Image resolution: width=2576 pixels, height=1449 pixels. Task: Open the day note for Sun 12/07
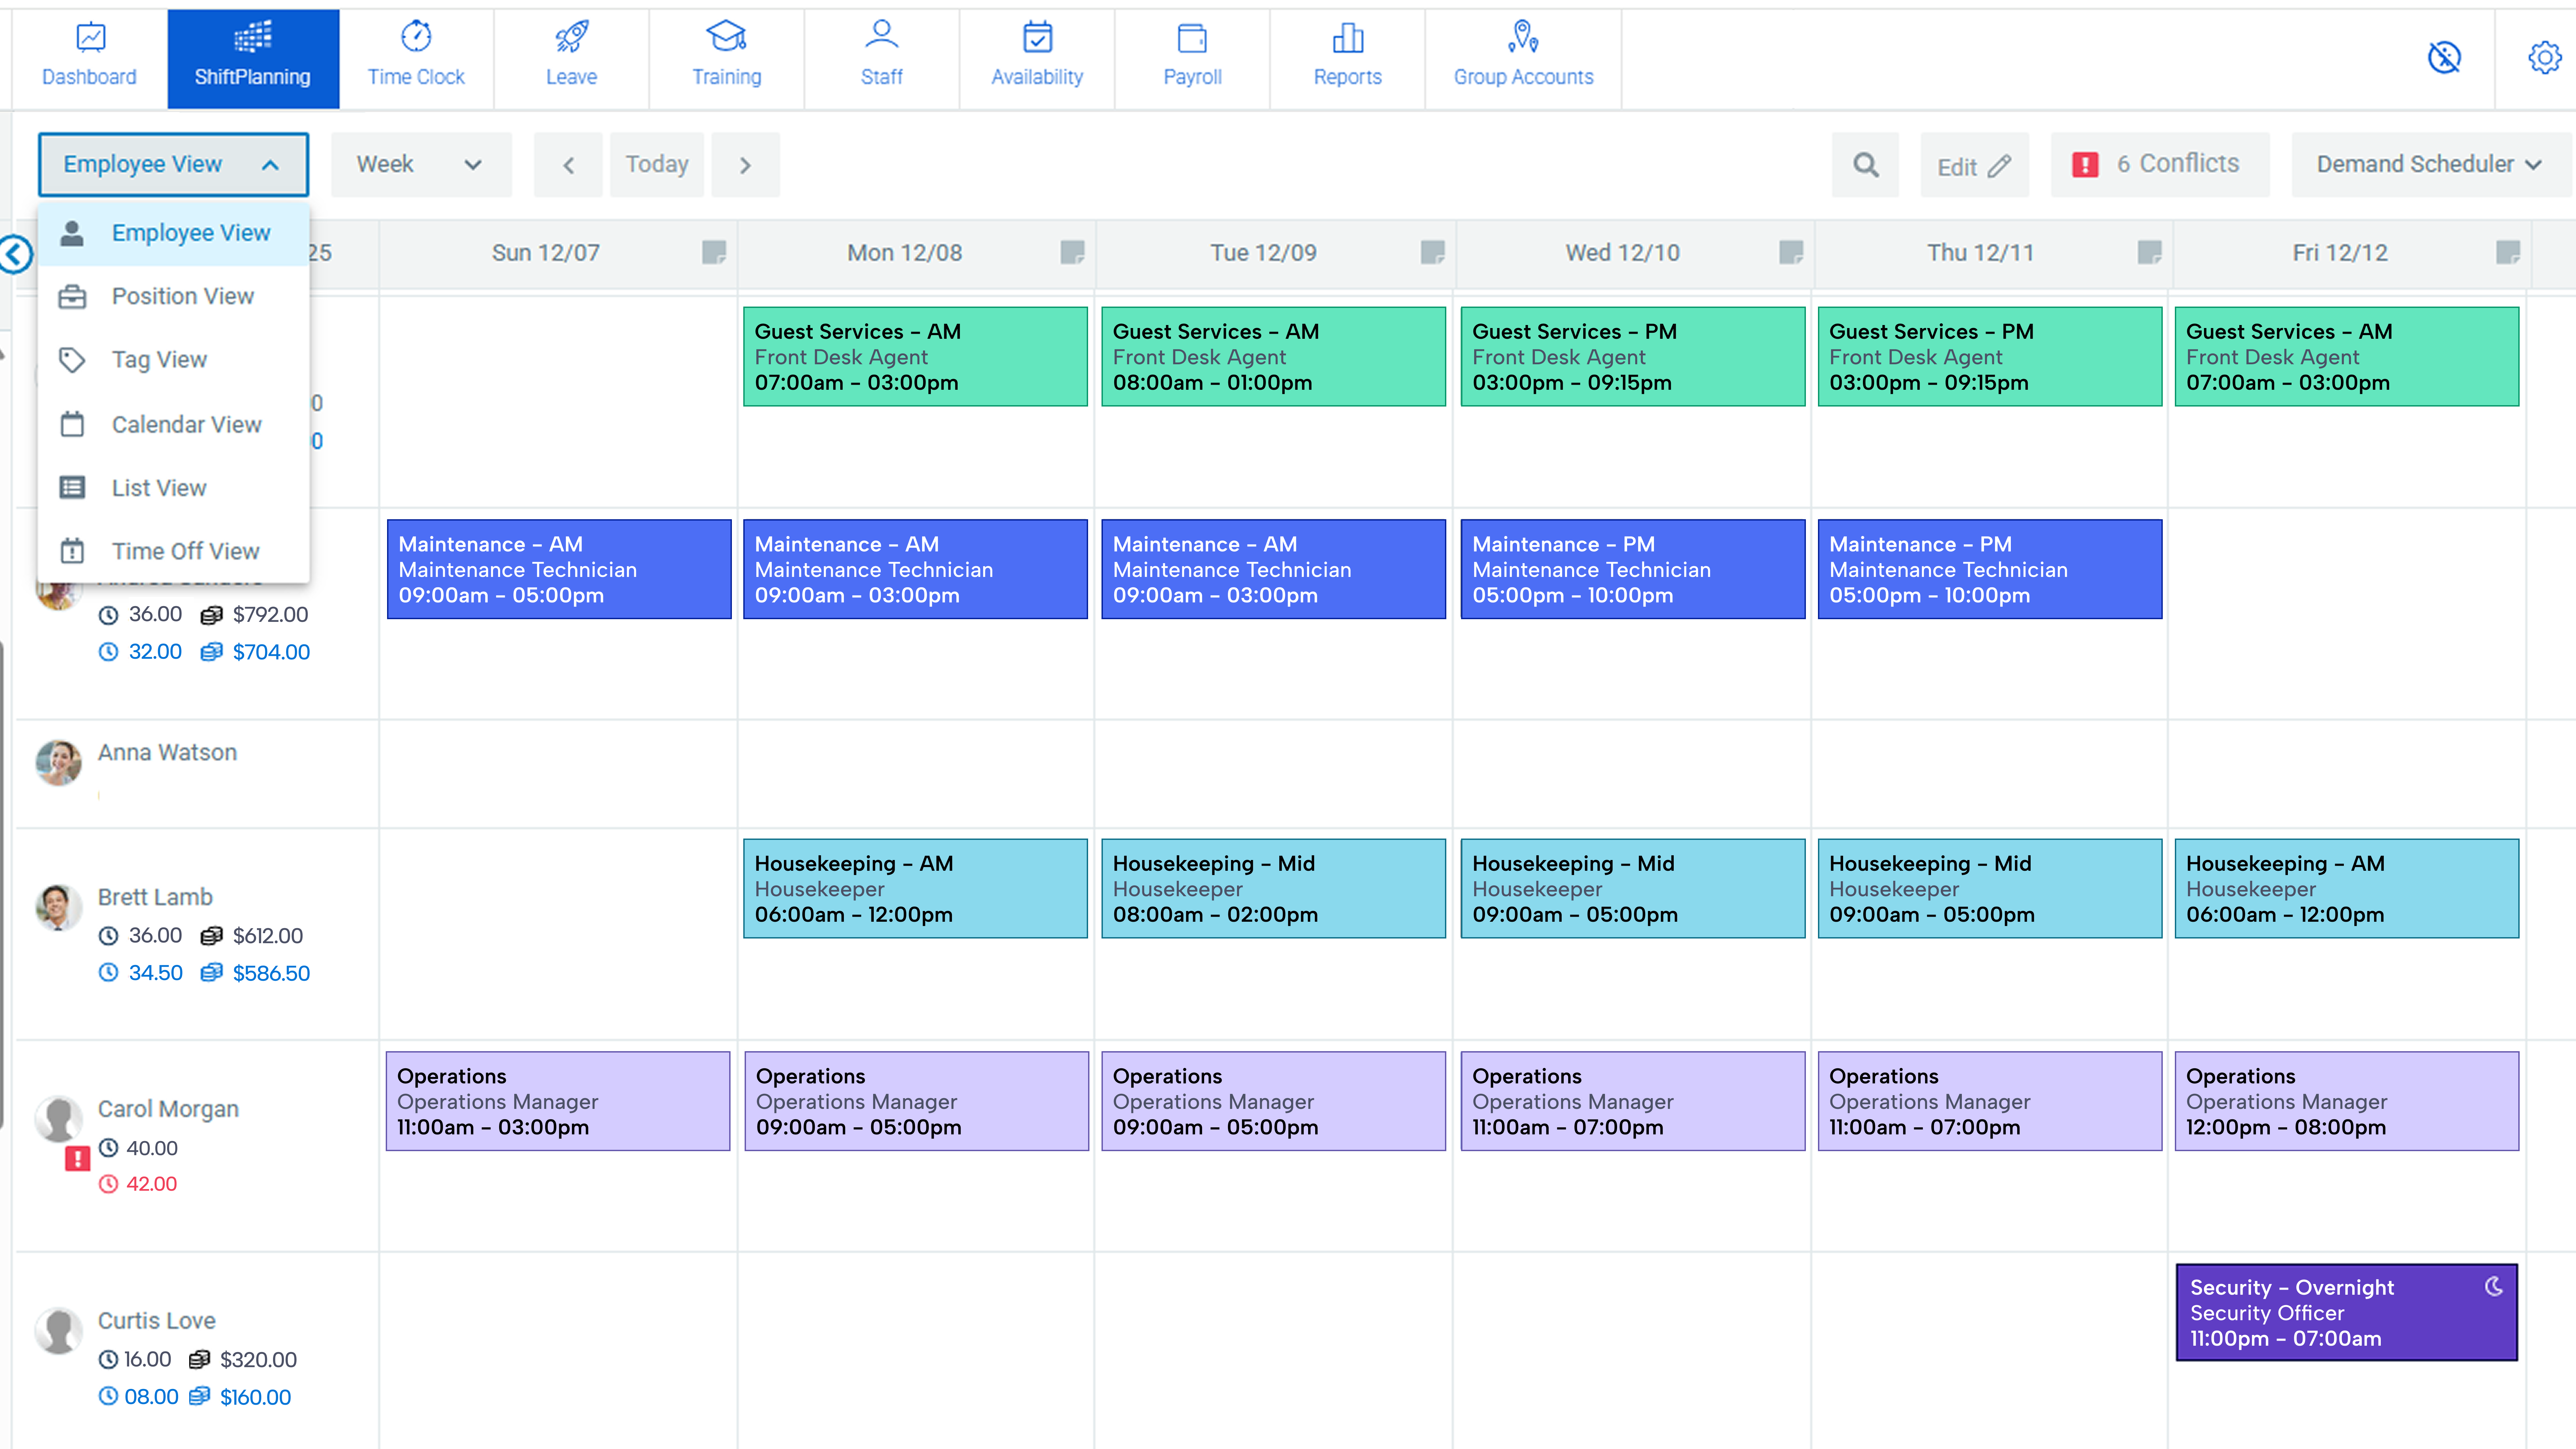pos(714,252)
